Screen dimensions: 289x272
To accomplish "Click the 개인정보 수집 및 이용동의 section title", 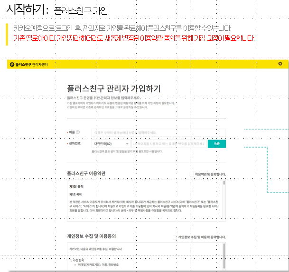I will 92,236.
